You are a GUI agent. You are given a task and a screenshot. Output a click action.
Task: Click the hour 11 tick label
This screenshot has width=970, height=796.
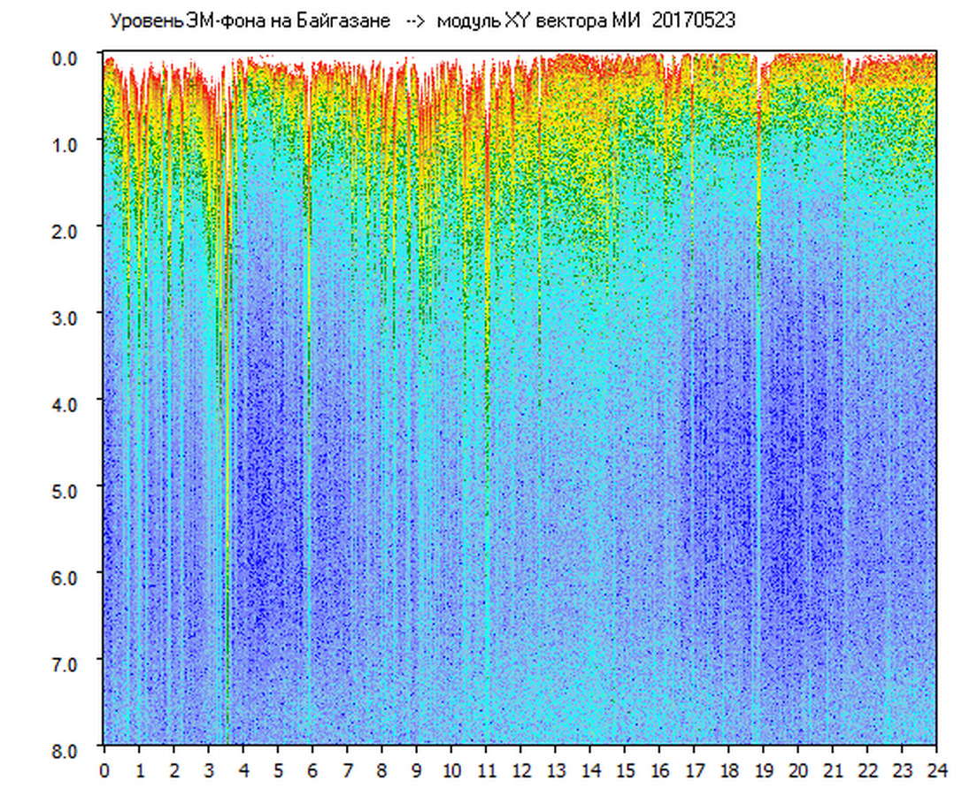(486, 769)
